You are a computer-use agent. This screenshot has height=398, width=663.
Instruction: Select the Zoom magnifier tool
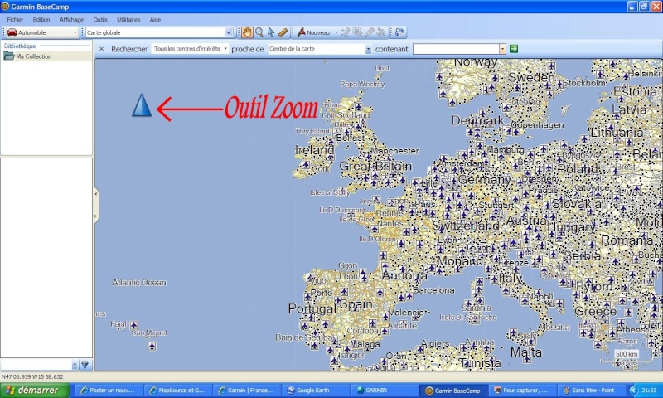tap(259, 32)
